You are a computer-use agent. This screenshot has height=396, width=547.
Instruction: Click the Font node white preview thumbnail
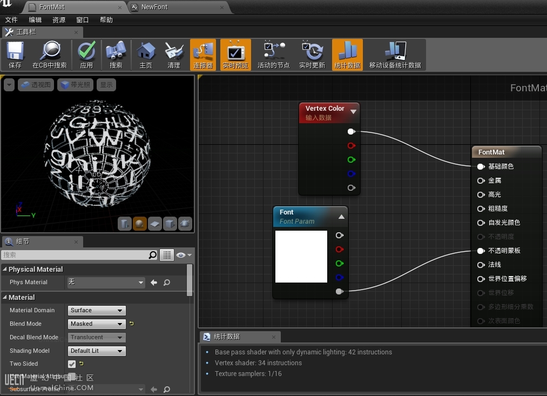(301, 257)
